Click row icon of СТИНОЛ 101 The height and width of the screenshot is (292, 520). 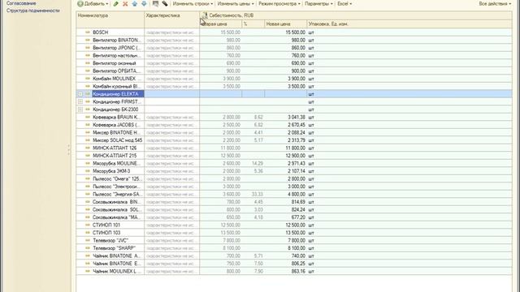tap(88, 225)
